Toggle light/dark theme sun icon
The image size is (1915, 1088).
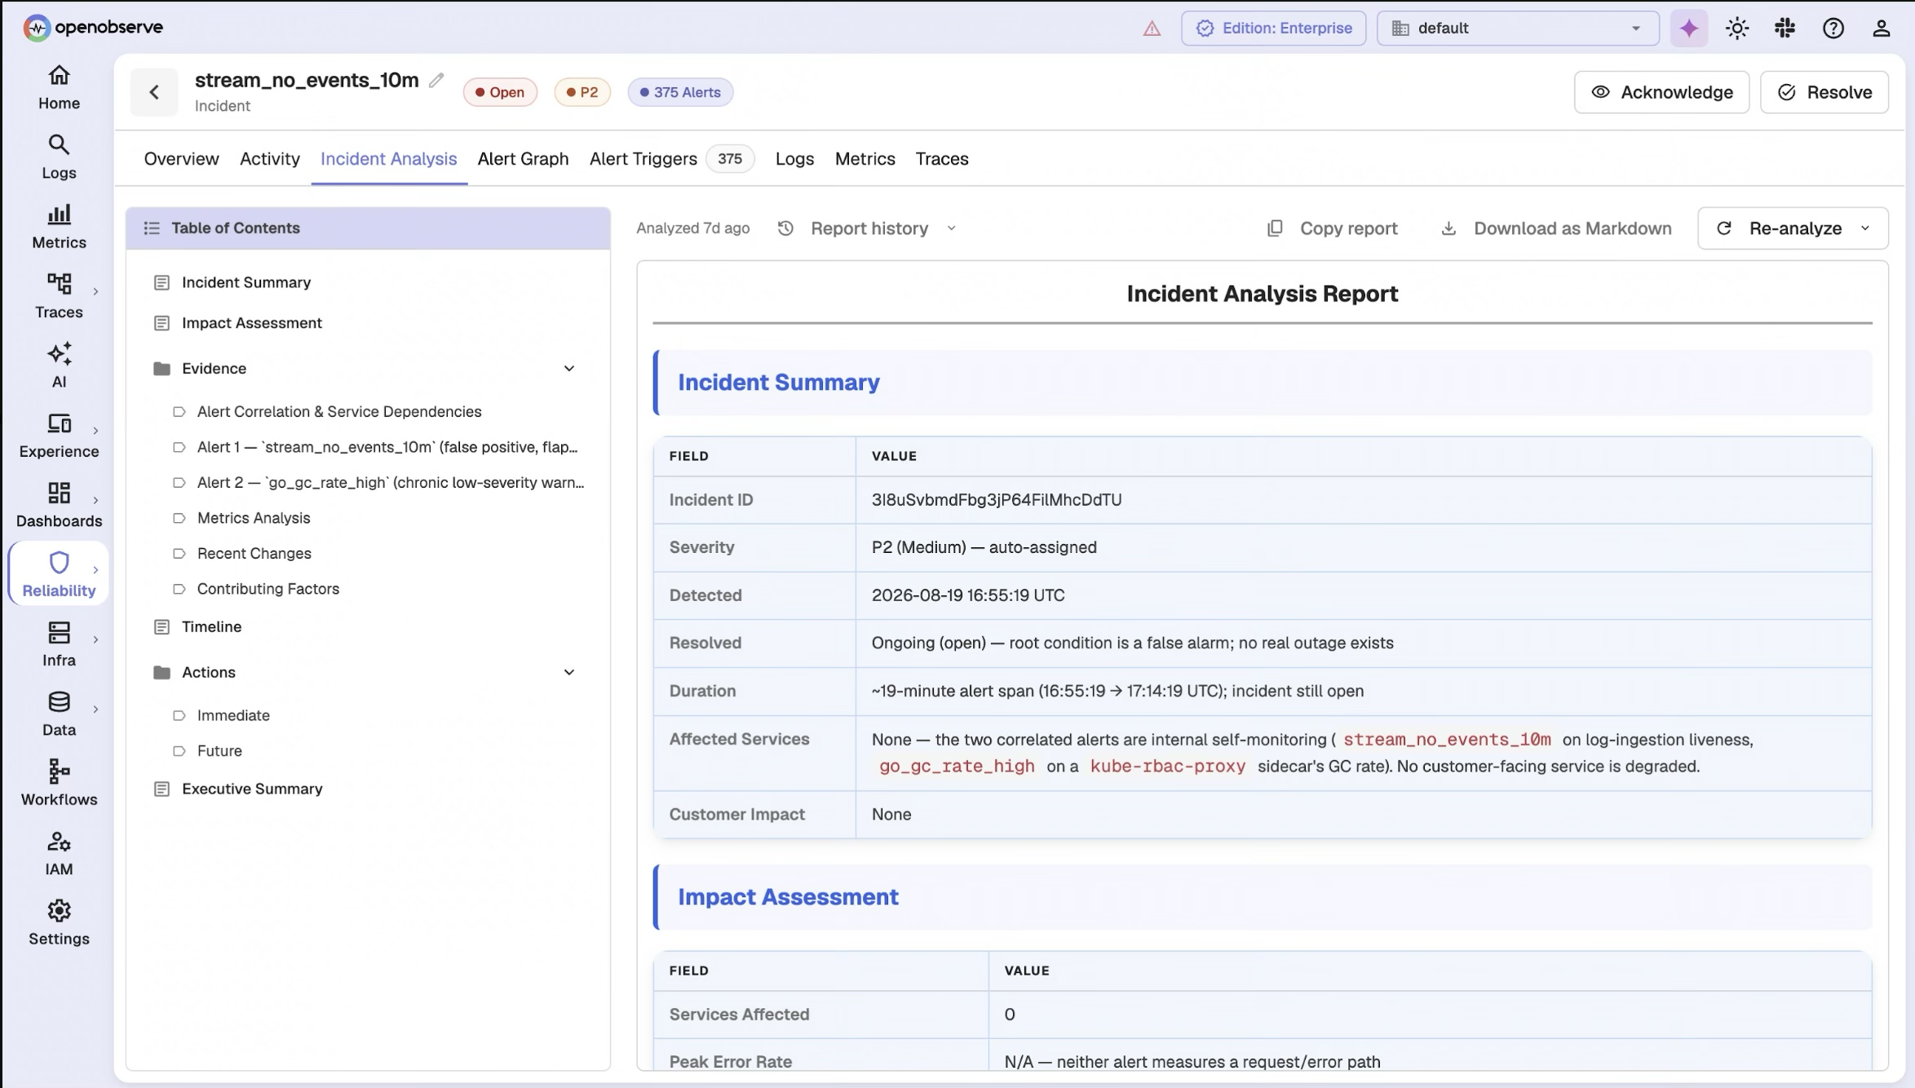click(x=1737, y=28)
